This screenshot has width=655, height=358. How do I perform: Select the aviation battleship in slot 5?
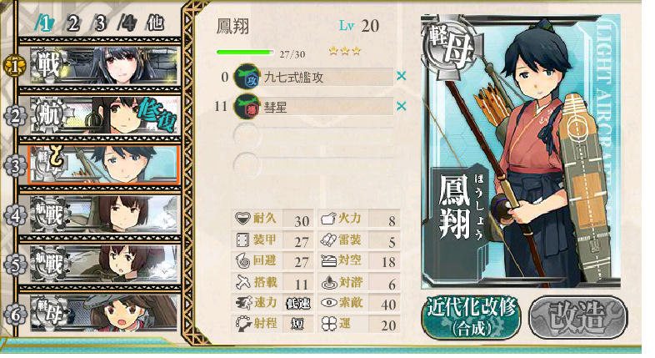[x=104, y=264]
